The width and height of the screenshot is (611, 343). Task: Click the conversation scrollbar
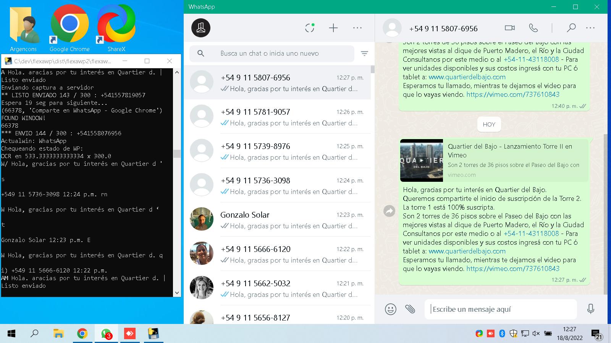pos(605,213)
